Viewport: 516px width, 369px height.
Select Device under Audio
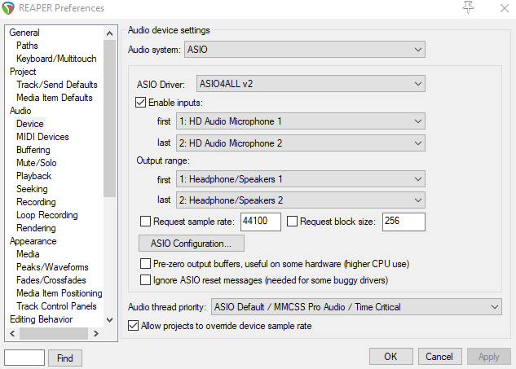[x=30, y=124]
